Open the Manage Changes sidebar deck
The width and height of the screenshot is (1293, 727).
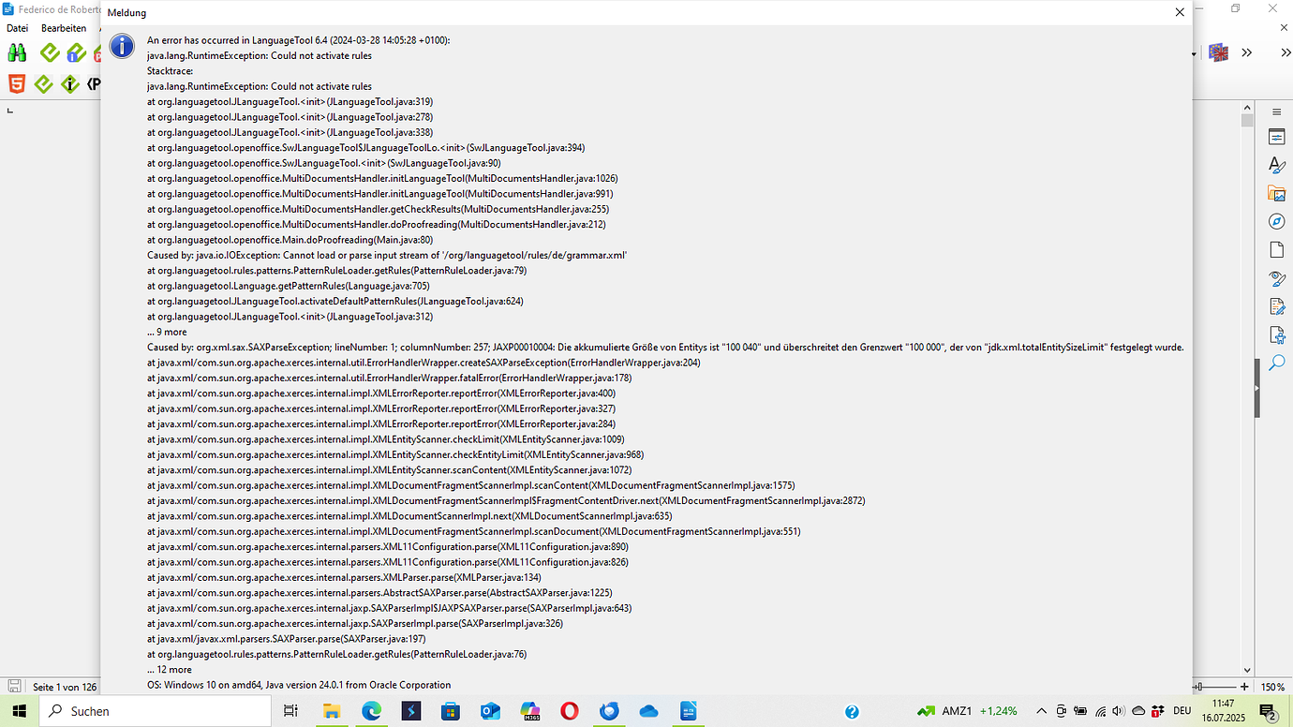pos(1276,306)
